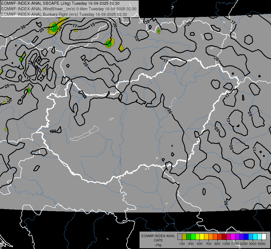Click the pure yellow legend swatch
Screen dimensions: 271x249
point(202,237)
